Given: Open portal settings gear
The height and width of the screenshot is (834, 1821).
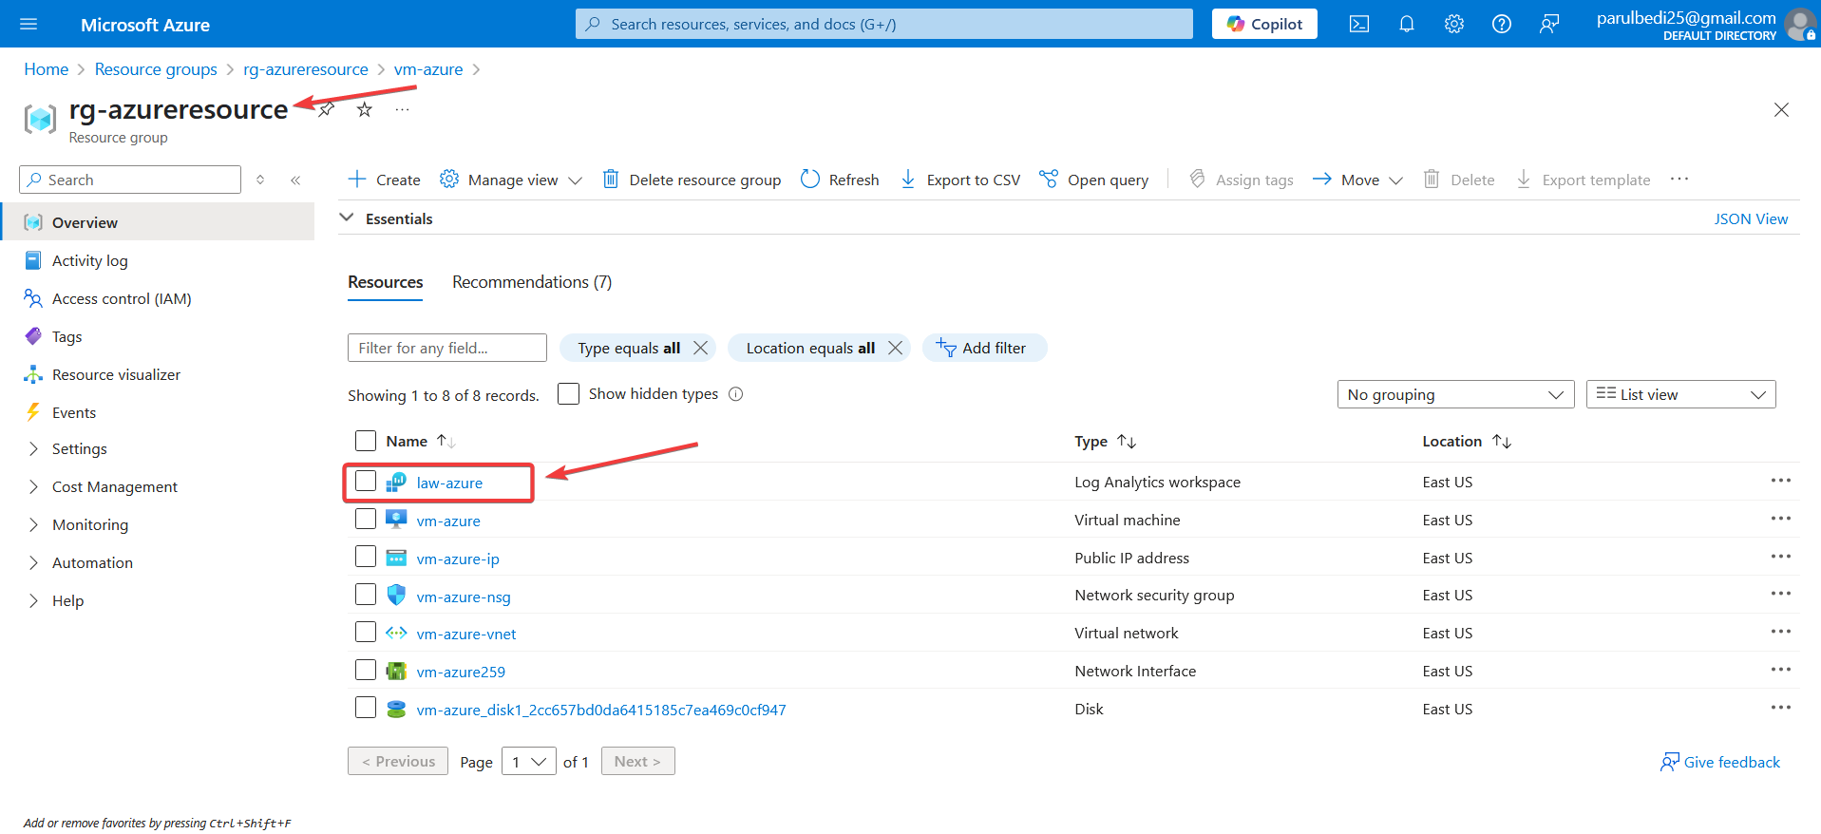Looking at the screenshot, I should click(x=1454, y=24).
